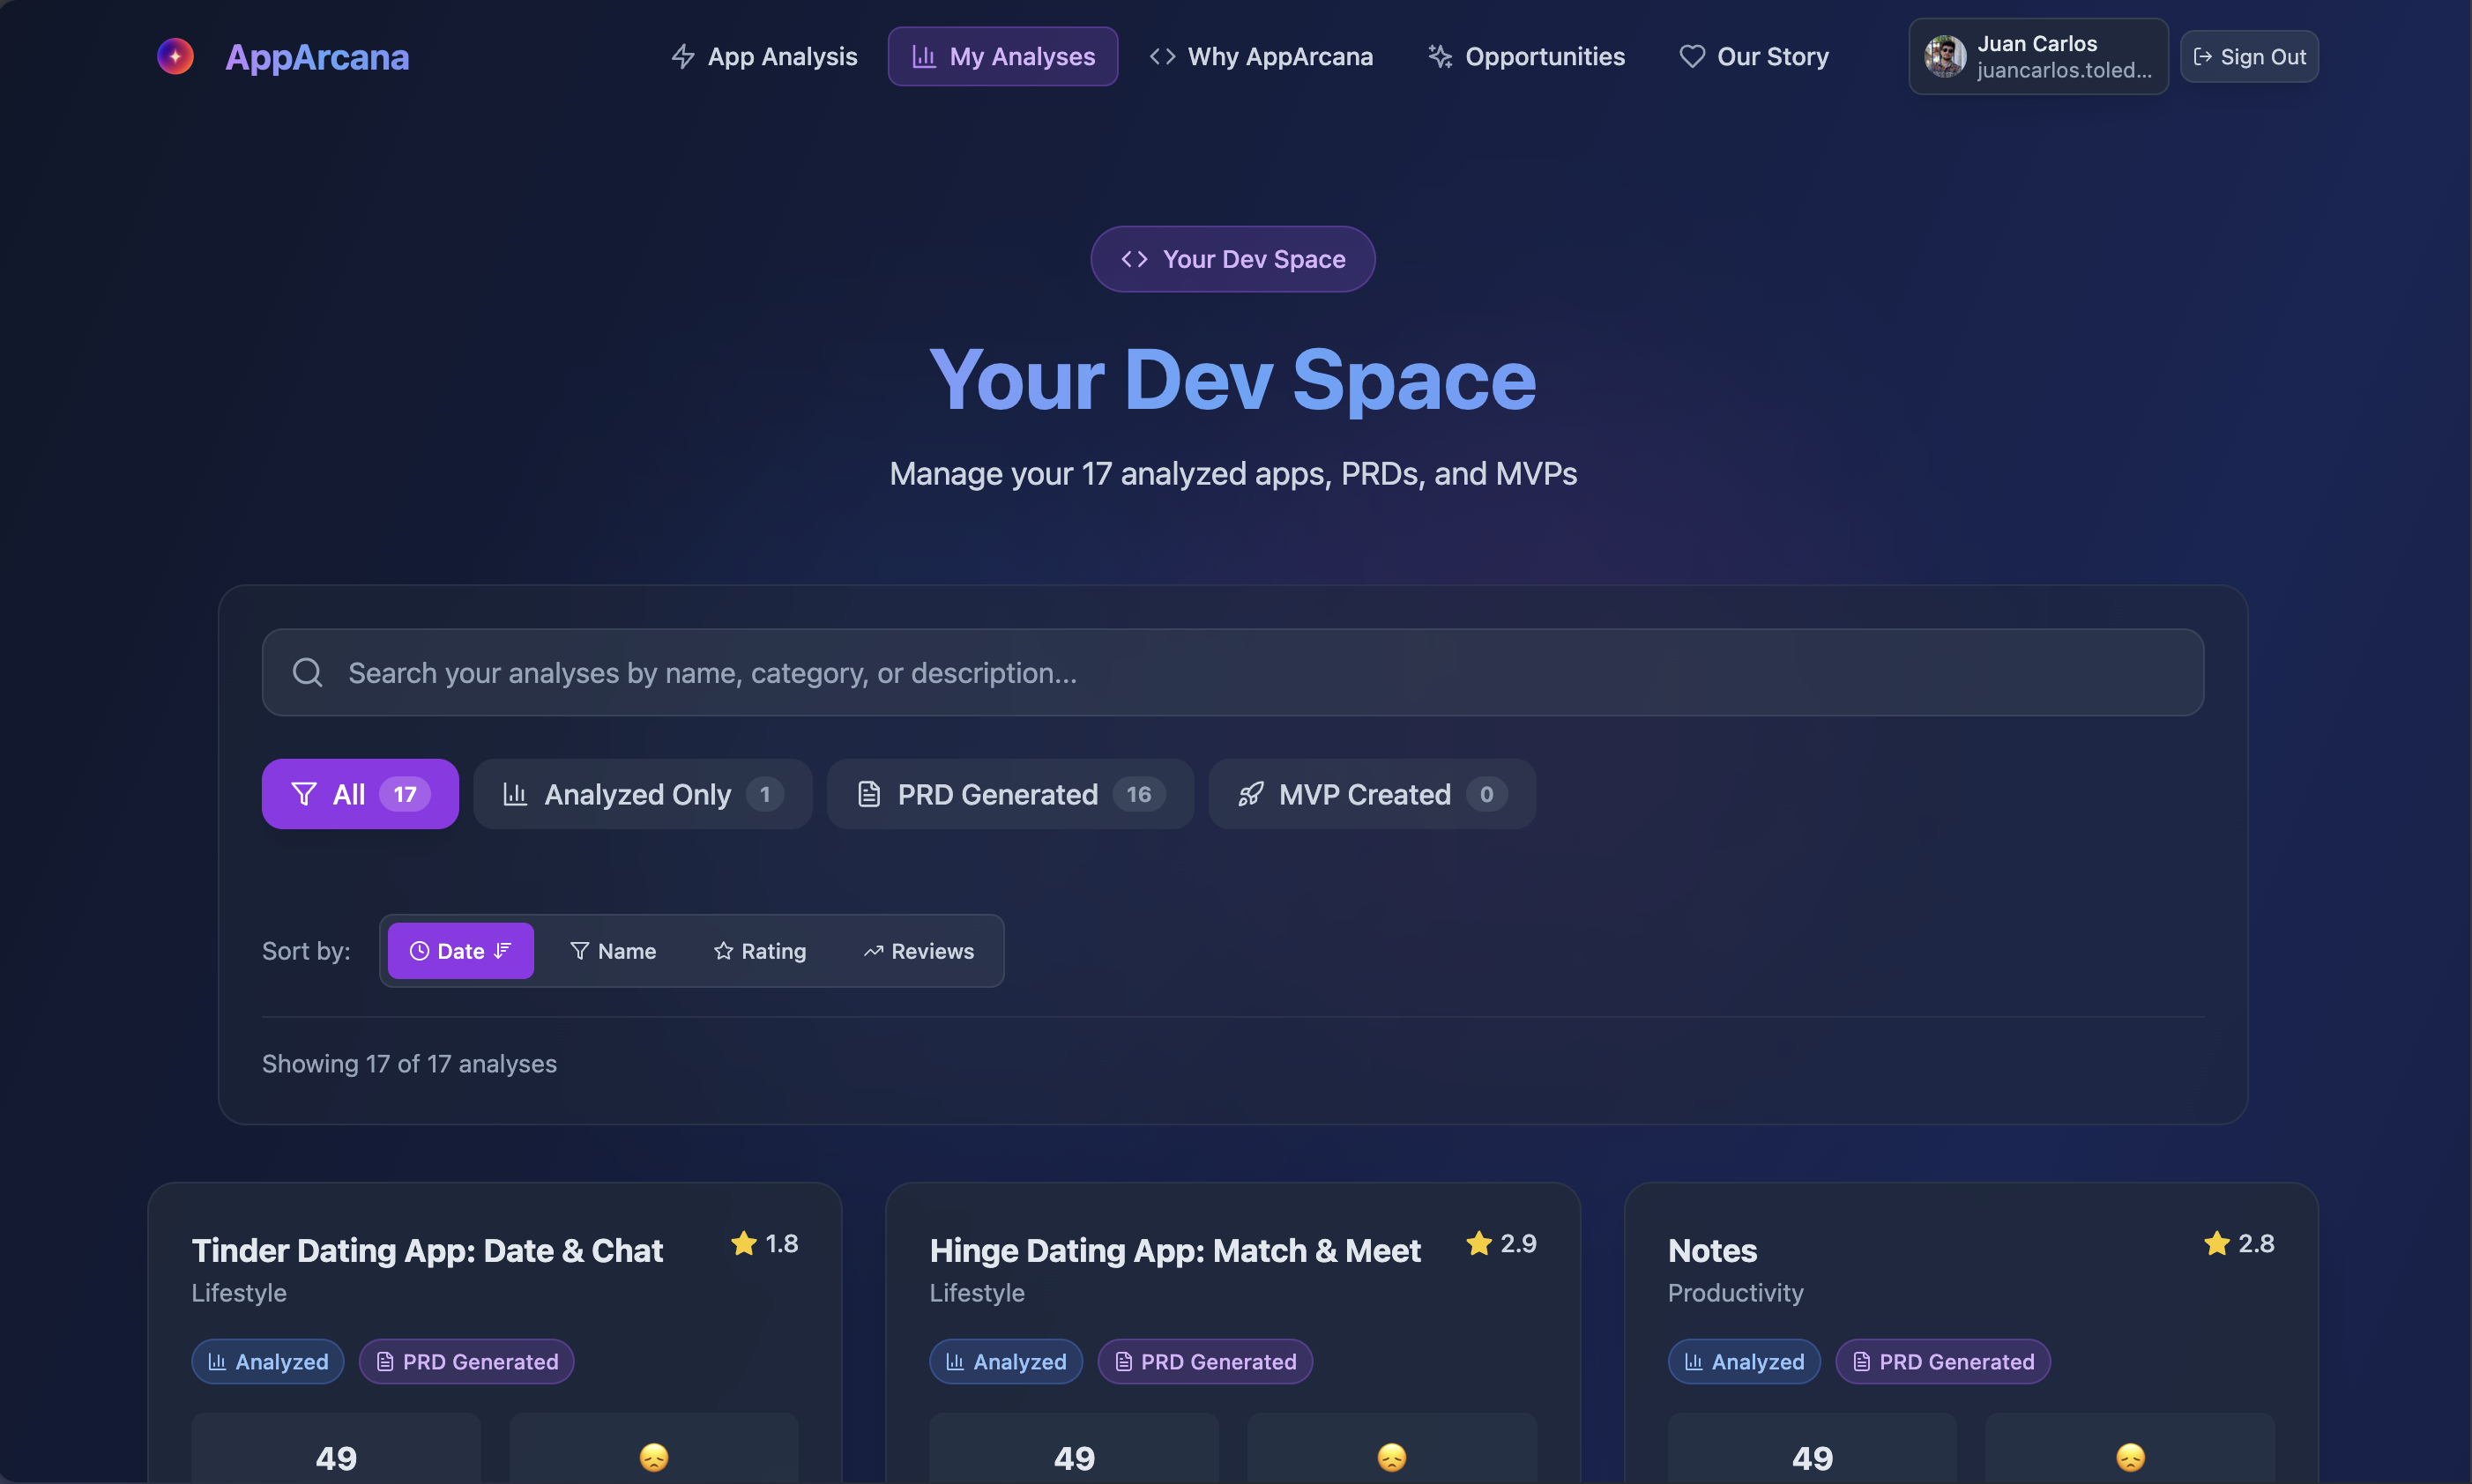
Task: Click the AppArcana logo icon
Action: [x=175, y=57]
